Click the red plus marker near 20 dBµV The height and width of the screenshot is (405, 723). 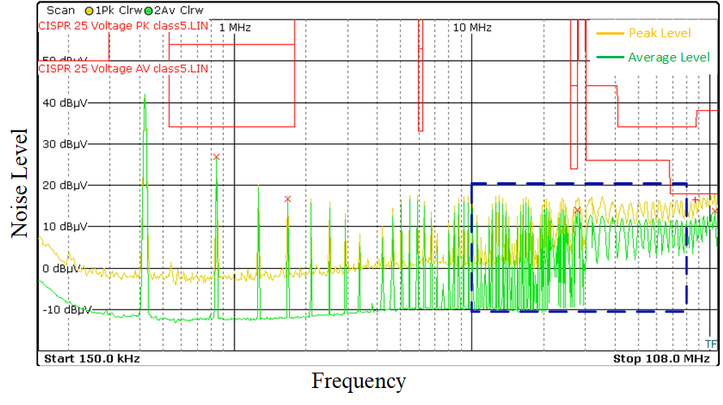tap(695, 199)
